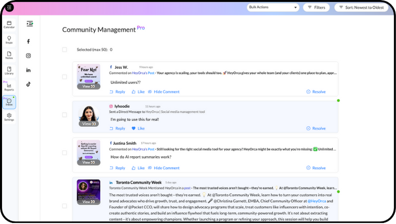Filter by LinkedIn channel icon

(28, 70)
